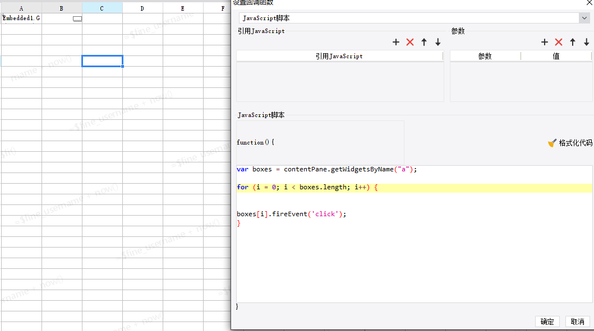Select cell containing Embedded1.G
Screen dimensions: 594x331
(x=21, y=18)
